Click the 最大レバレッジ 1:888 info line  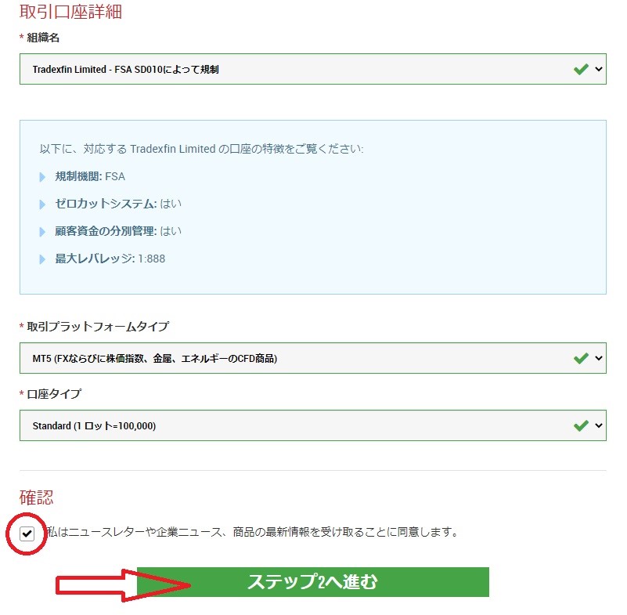110,259
